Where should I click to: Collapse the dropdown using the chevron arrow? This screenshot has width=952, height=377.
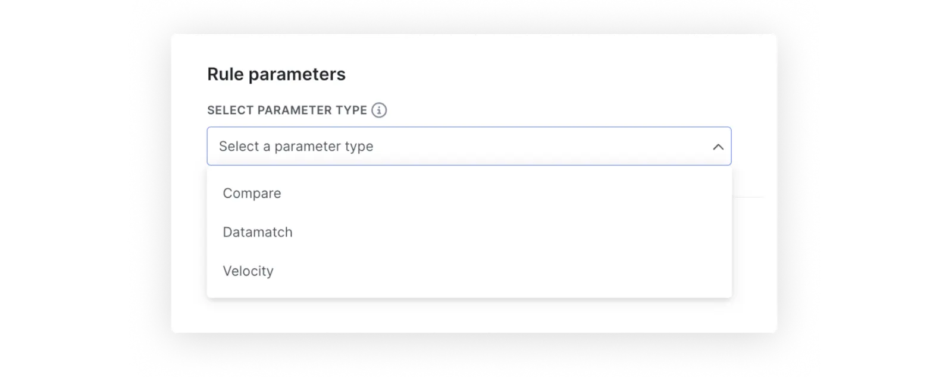point(718,147)
